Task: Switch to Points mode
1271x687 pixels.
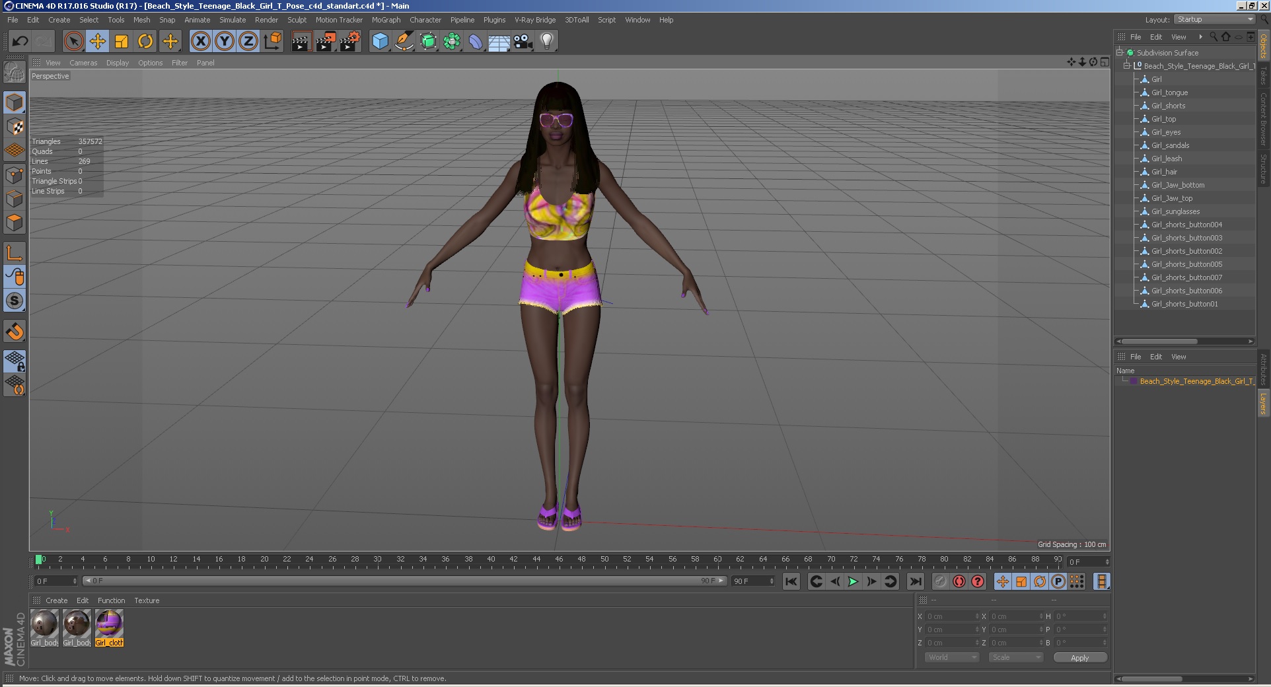Action: (x=15, y=175)
